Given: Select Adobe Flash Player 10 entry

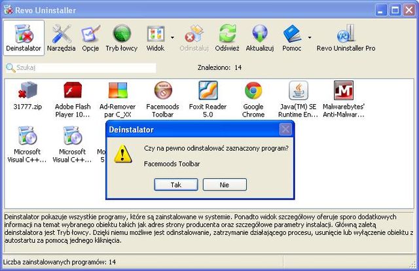Looking at the screenshot, I should pos(73,99).
